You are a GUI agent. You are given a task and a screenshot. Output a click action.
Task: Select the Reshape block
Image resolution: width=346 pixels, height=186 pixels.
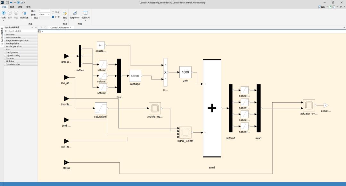coord(135,76)
